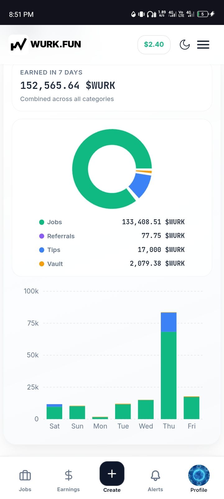Select the green Jobs legend dot
The height and width of the screenshot is (499, 224).
click(x=42, y=222)
